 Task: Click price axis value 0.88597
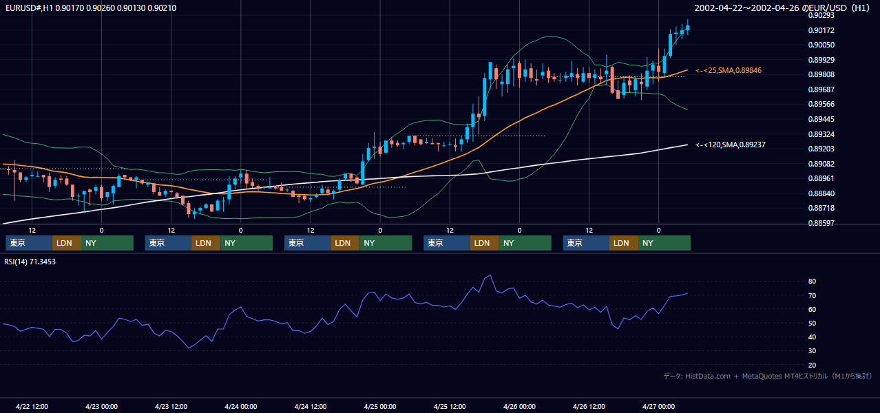[821, 223]
